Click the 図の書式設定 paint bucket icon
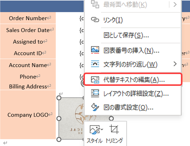The width and height of the screenshot is (190, 146). tap(95, 107)
